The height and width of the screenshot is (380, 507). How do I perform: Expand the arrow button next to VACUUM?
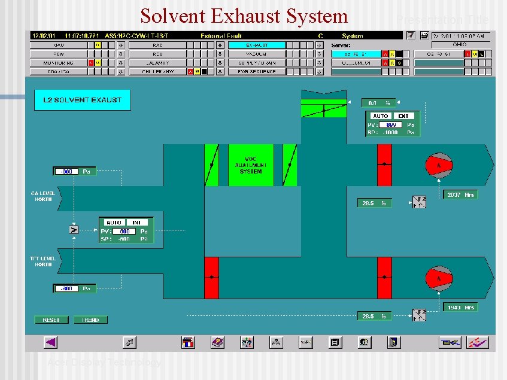319,54
